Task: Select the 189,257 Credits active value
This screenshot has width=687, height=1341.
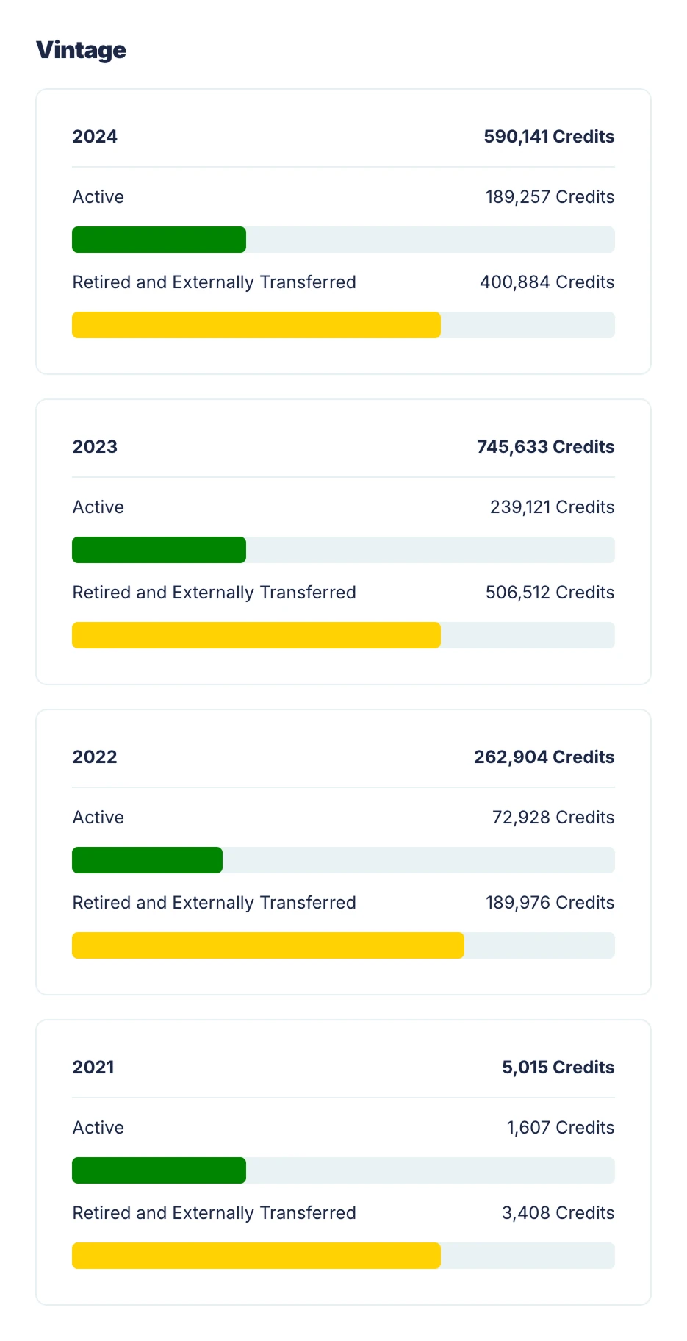Action: coord(550,197)
